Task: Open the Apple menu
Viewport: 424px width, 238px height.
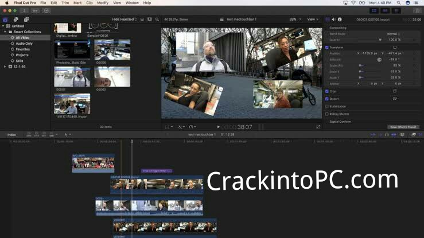Action: pyautogui.click(x=7, y=3)
